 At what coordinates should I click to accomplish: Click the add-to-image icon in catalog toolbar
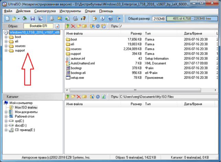[92, 97]
